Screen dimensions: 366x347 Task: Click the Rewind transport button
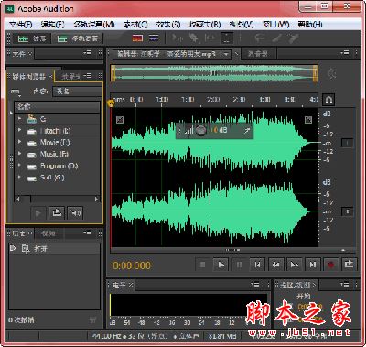click(275, 265)
